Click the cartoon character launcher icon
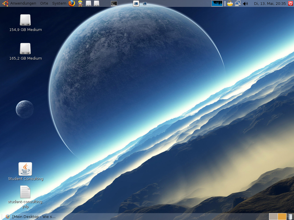 [80, 3]
